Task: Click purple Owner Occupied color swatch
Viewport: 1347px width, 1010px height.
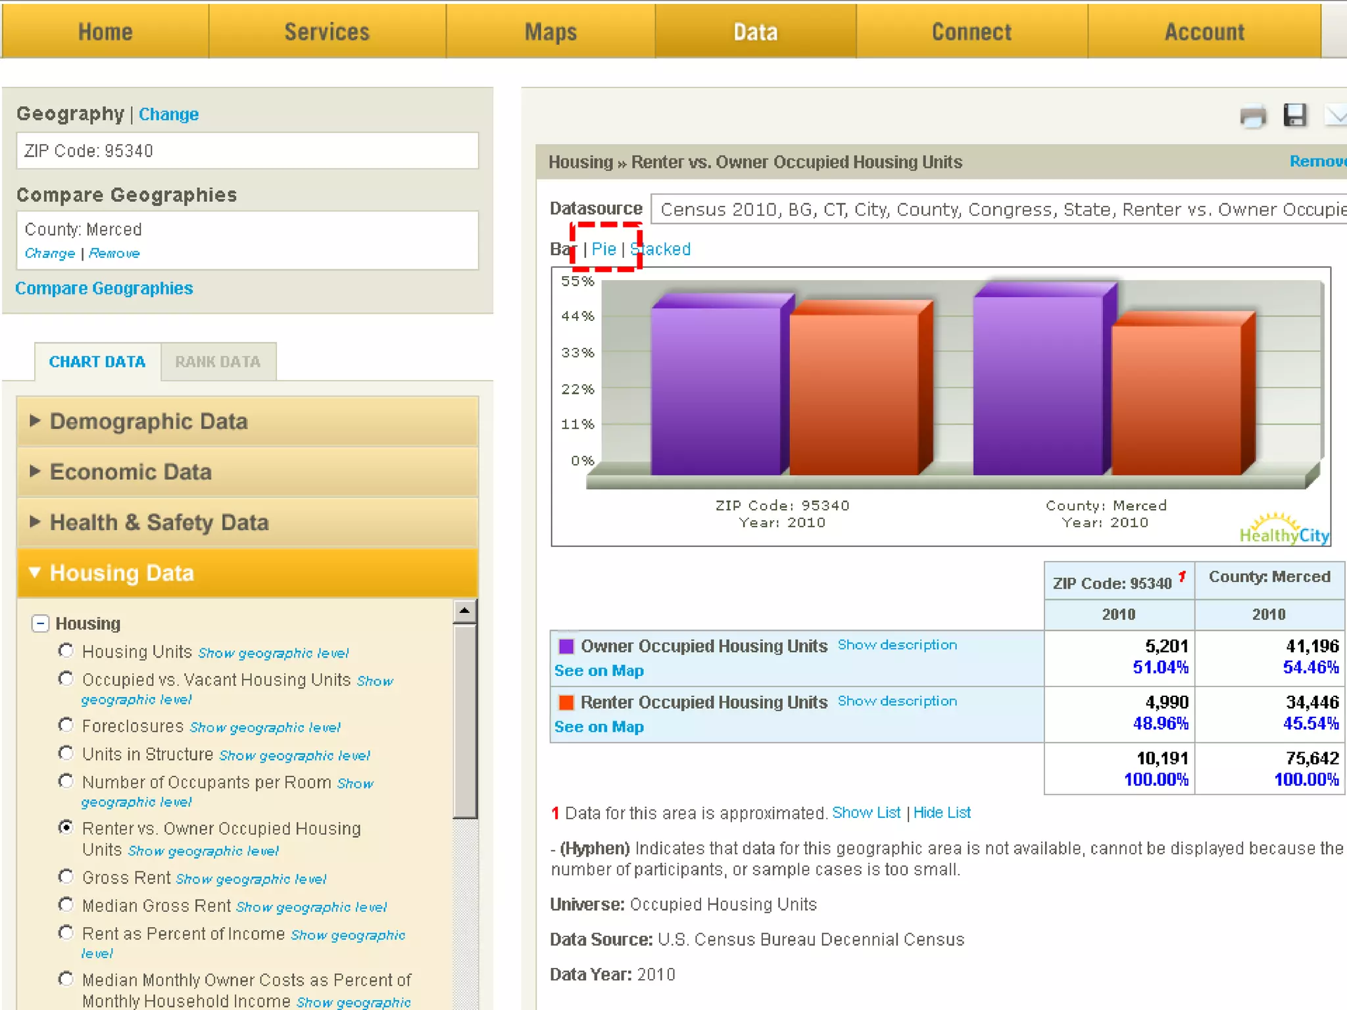Action: 566,646
